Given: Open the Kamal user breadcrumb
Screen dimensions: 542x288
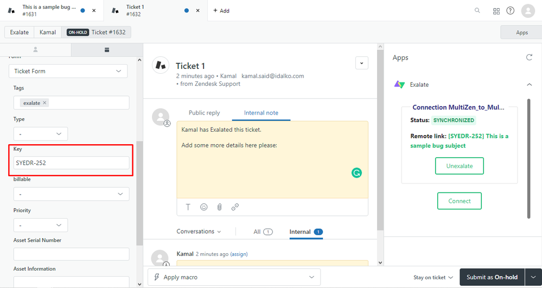Looking at the screenshot, I should pyautogui.click(x=48, y=32).
